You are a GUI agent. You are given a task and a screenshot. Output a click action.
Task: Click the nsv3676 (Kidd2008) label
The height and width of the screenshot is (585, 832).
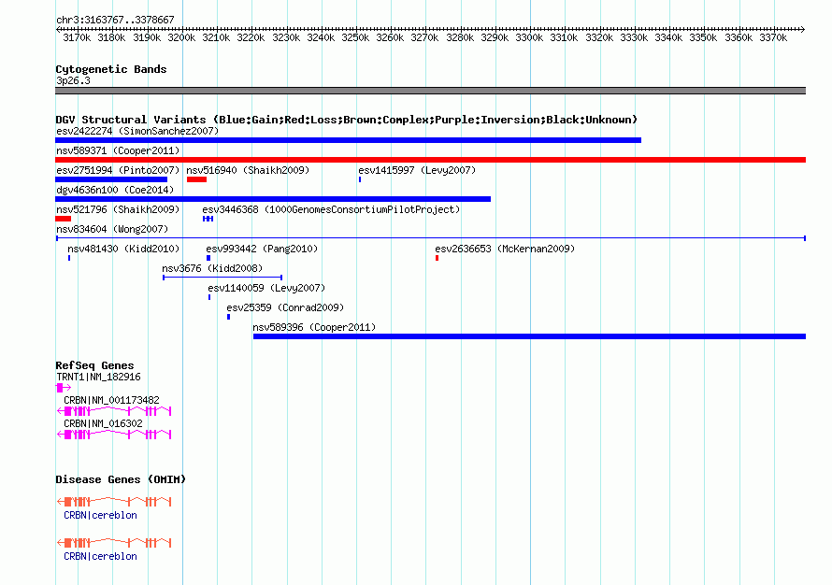pos(212,268)
